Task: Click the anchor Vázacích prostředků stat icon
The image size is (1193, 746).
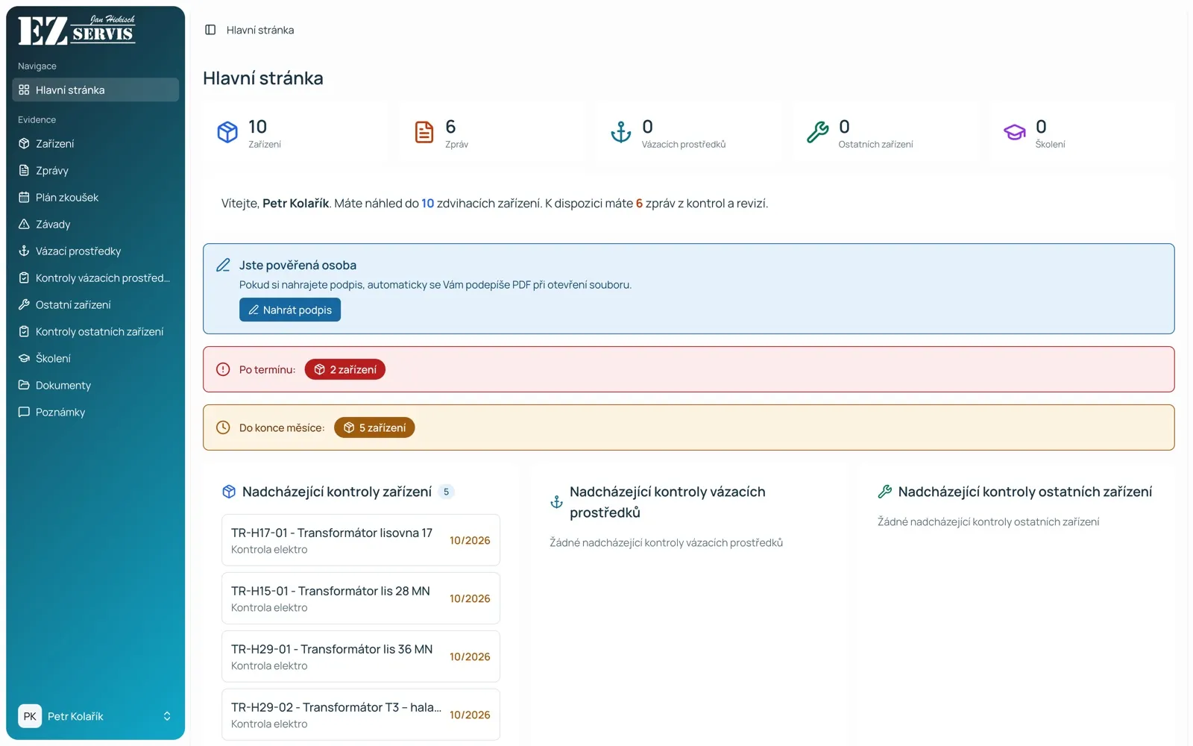Action: [x=621, y=132]
